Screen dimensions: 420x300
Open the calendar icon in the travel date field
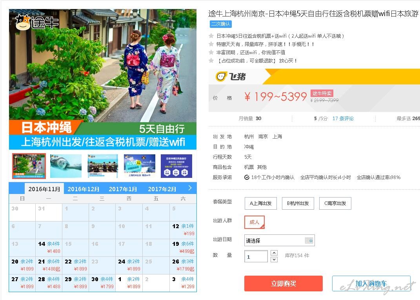pos(309,240)
